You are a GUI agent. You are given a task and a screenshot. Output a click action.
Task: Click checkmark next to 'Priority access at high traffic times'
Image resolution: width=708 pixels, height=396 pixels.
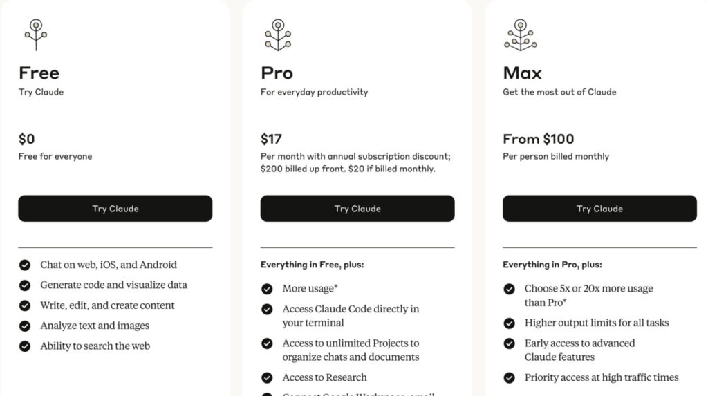510,377
